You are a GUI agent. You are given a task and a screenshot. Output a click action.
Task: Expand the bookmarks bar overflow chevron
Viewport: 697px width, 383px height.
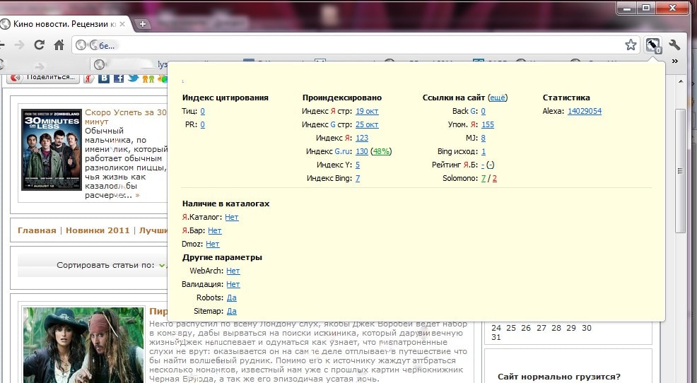point(674,62)
